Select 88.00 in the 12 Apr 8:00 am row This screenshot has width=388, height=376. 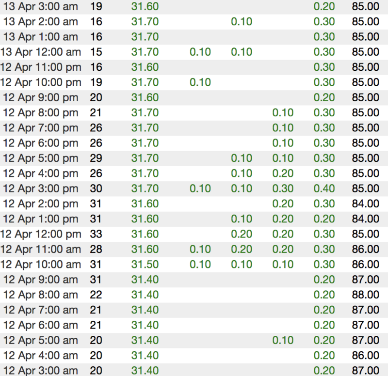(x=365, y=295)
